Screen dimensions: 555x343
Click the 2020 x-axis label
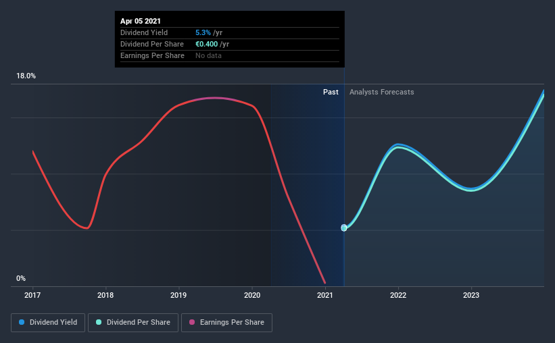pyautogui.click(x=252, y=295)
